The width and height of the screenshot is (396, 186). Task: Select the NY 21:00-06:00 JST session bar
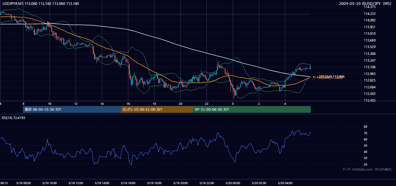point(252,109)
